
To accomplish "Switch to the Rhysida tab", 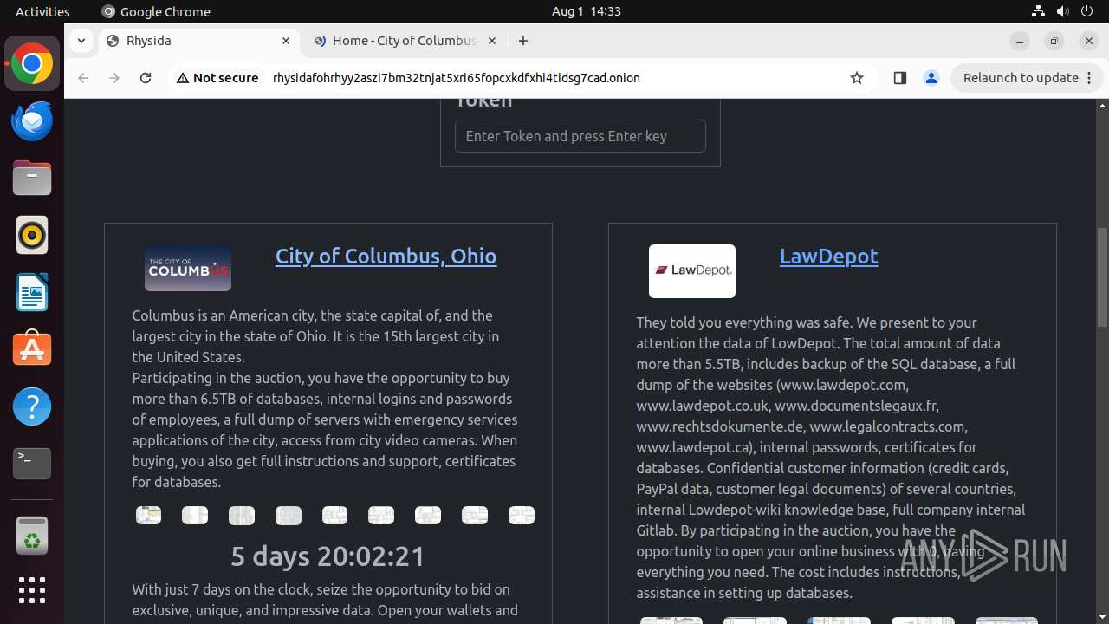I will point(198,41).
